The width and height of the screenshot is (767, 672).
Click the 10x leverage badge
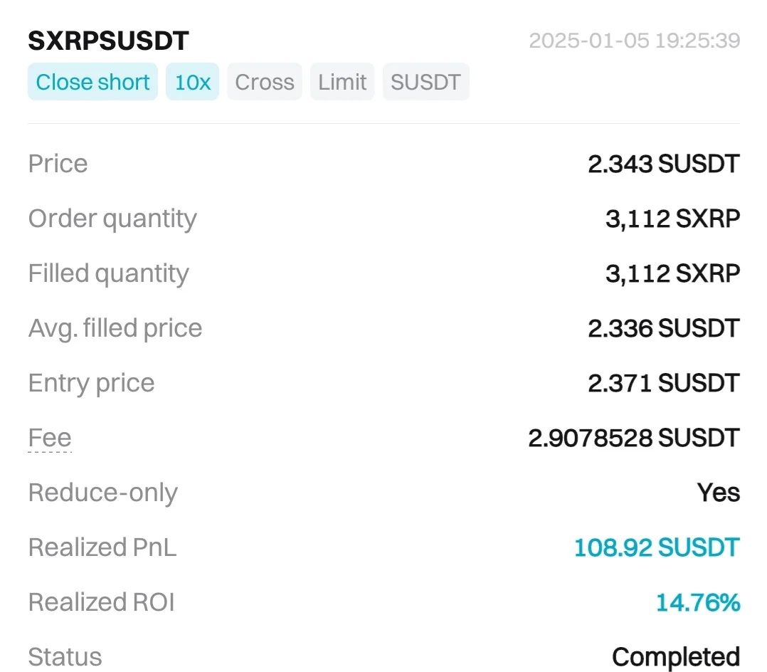coord(192,82)
